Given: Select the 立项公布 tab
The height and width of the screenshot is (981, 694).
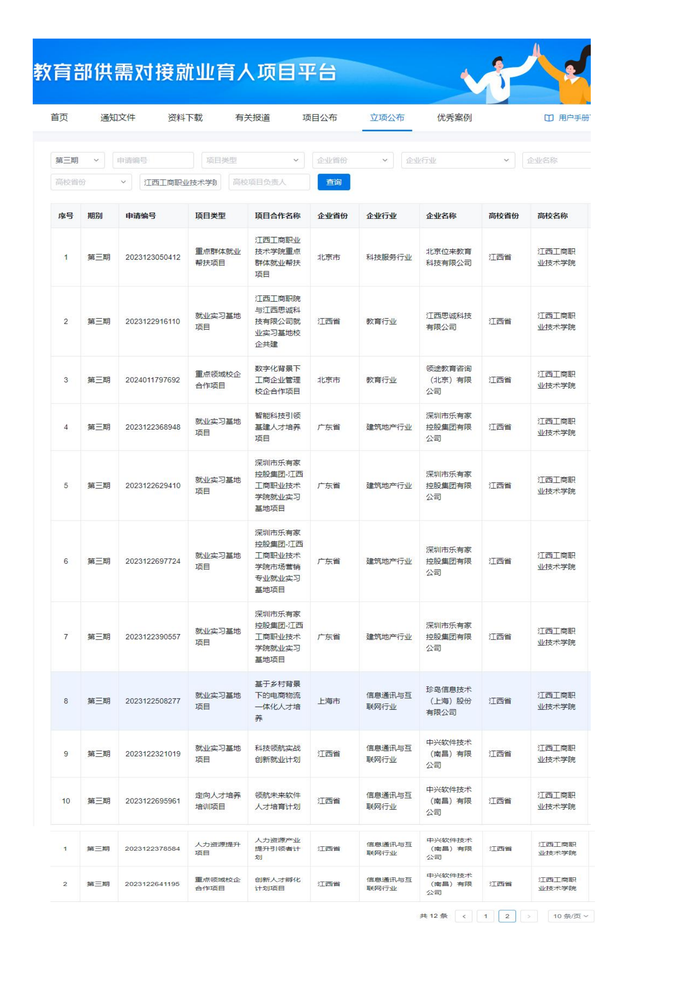Looking at the screenshot, I should tap(387, 117).
